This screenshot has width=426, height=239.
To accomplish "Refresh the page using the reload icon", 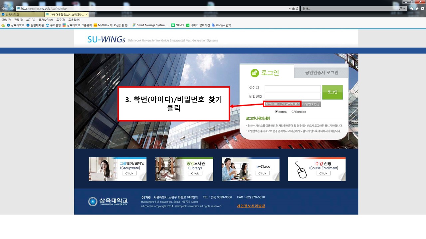I will [x=297, y=9].
